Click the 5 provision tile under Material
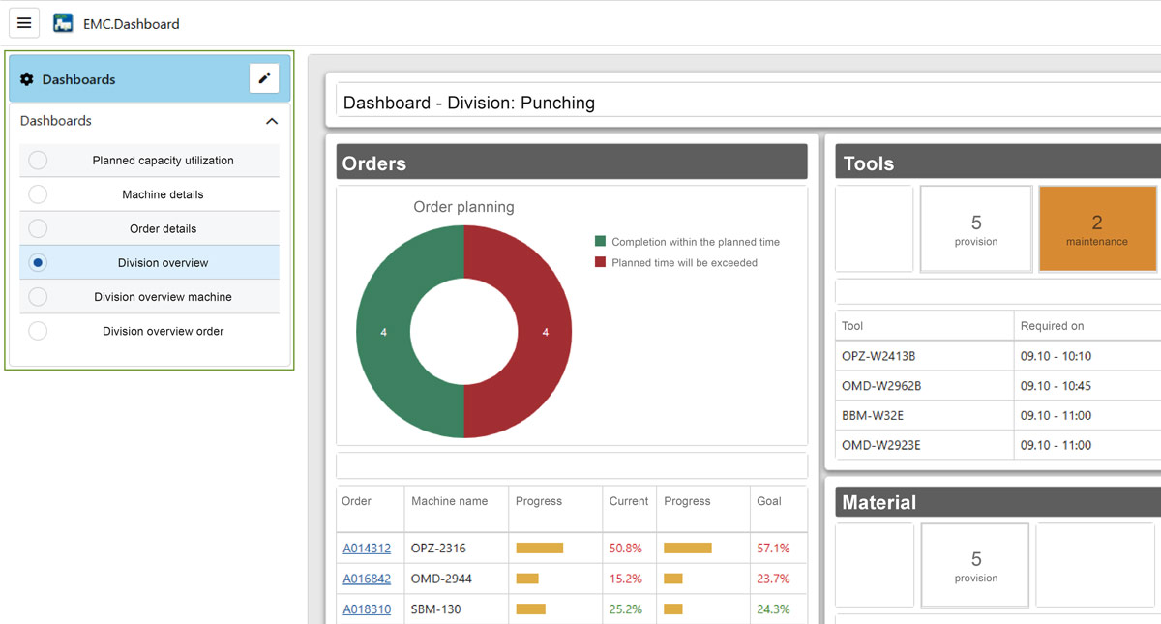The image size is (1161, 624). pyautogui.click(x=975, y=566)
